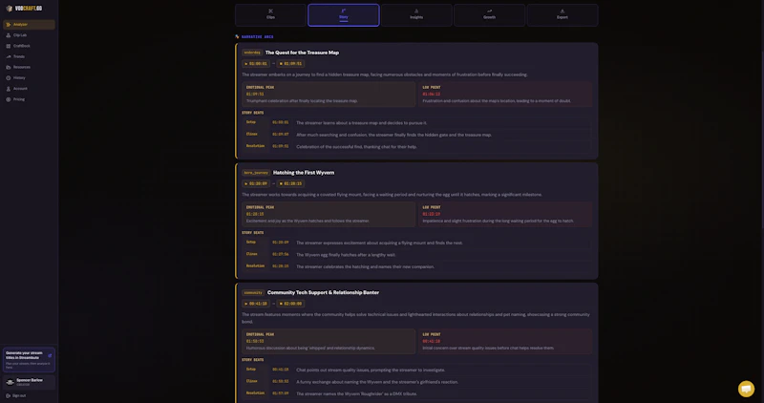Image resolution: width=764 pixels, height=403 pixels.
Task: Play from 00:41:18 in Community Tech Support header
Action: 256,304
